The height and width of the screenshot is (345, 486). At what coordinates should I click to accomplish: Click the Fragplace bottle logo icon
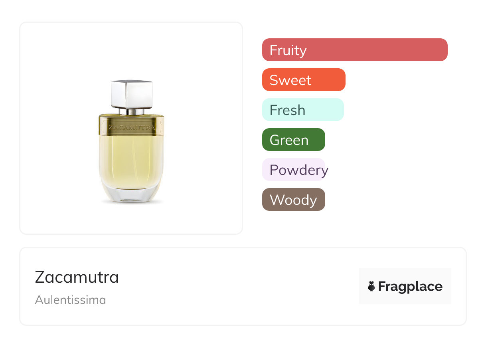point(371,286)
